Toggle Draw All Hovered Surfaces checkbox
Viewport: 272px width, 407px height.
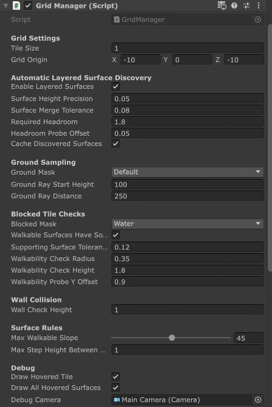(116, 388)
